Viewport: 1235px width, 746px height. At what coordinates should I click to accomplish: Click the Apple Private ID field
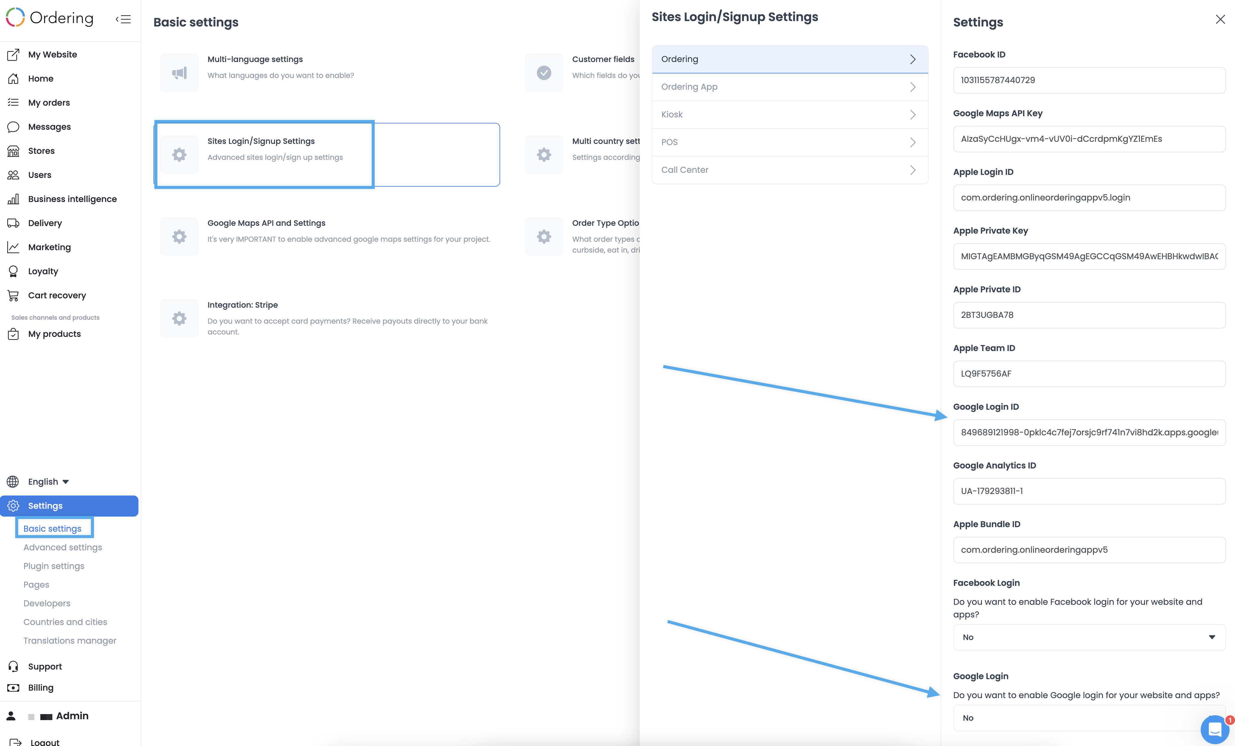point(1089,315)
